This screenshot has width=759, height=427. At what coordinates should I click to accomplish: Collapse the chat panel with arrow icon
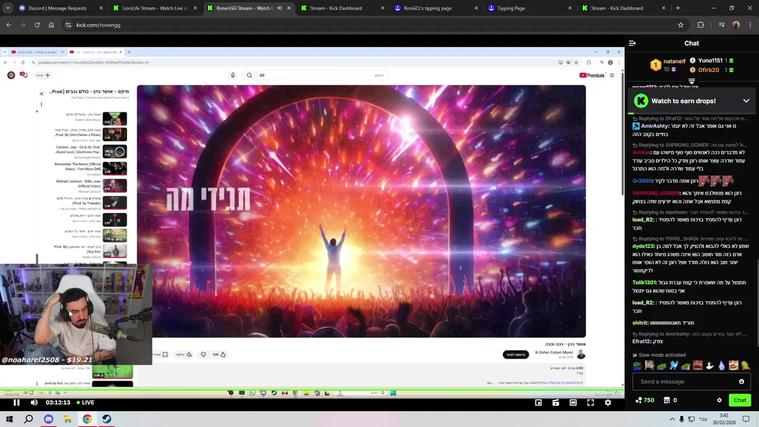(x=632, y=43)
